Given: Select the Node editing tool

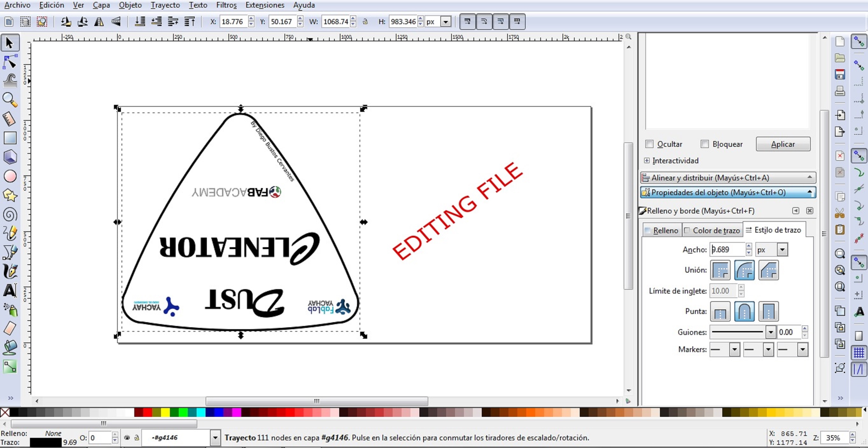Looking at the screenshot, I should [x=10, y=62].
